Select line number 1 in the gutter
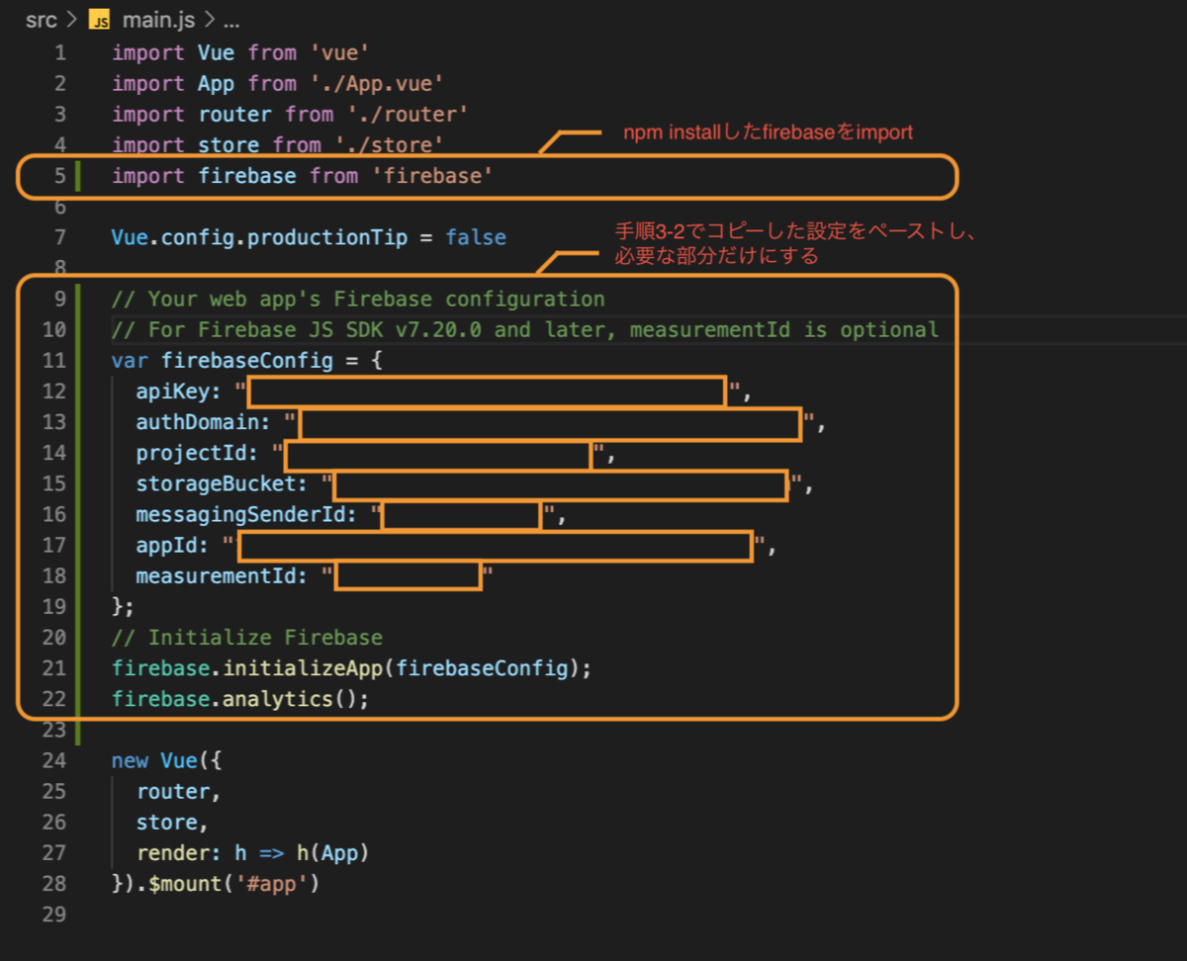Image resolution: width=1187 pixels, height=961 pixels. (x=60, y=52)
